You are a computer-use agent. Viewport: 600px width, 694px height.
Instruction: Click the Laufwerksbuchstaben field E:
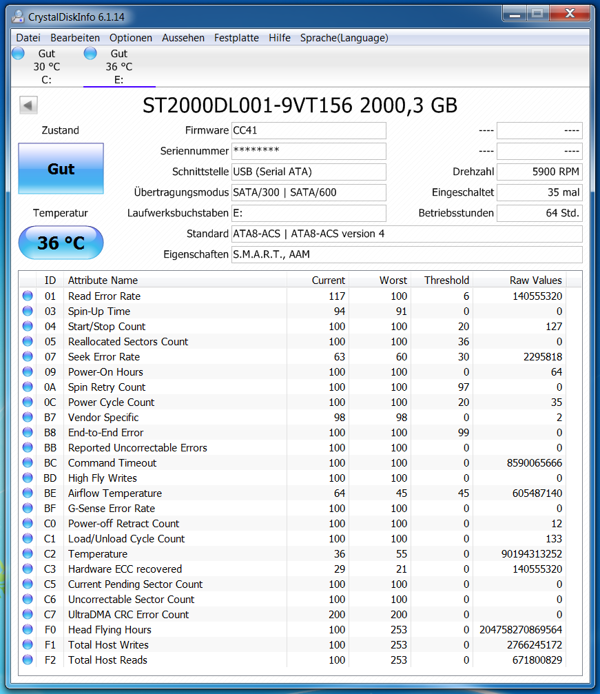(x=309, y=213)
